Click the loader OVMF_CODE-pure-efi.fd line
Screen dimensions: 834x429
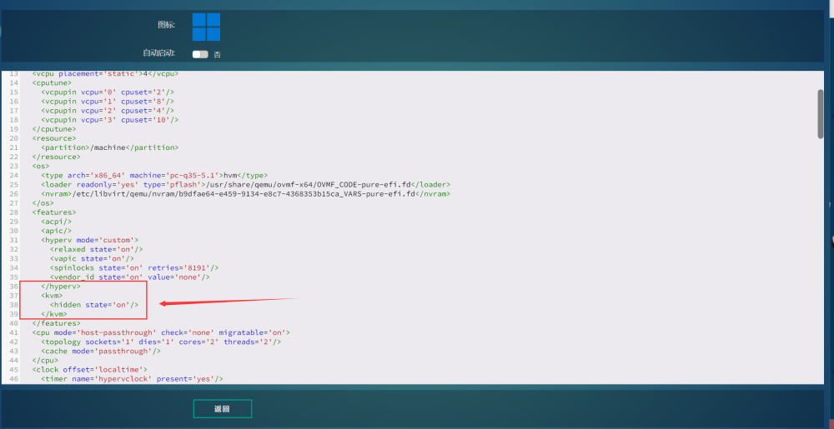(x=246, y=184)
